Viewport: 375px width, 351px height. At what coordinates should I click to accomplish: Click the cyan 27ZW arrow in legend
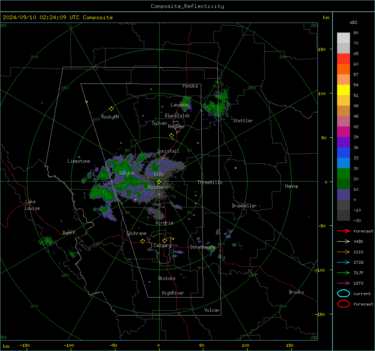pyautogui.click(x=343, y=263)
